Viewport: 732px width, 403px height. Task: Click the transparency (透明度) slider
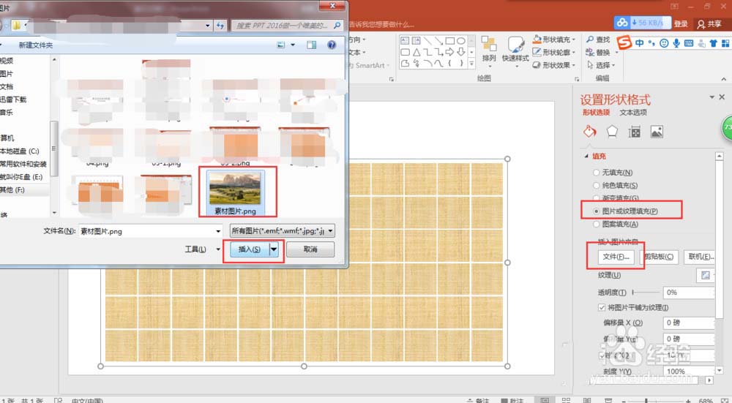[x=645, y=293]
